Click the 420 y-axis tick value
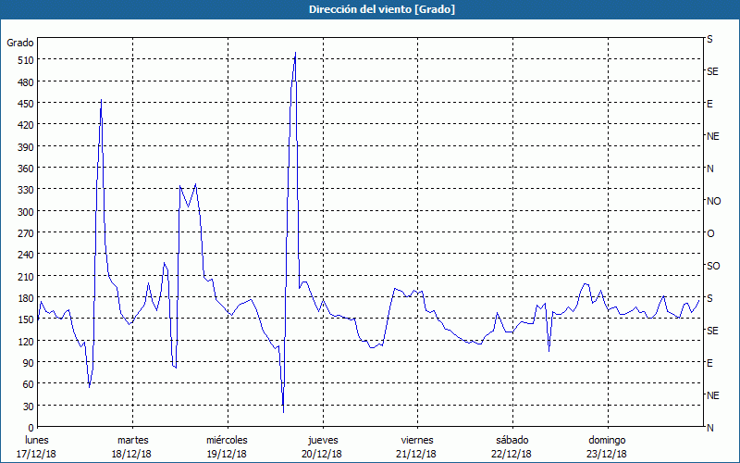740x463 pixels. [x=26, y=125]
